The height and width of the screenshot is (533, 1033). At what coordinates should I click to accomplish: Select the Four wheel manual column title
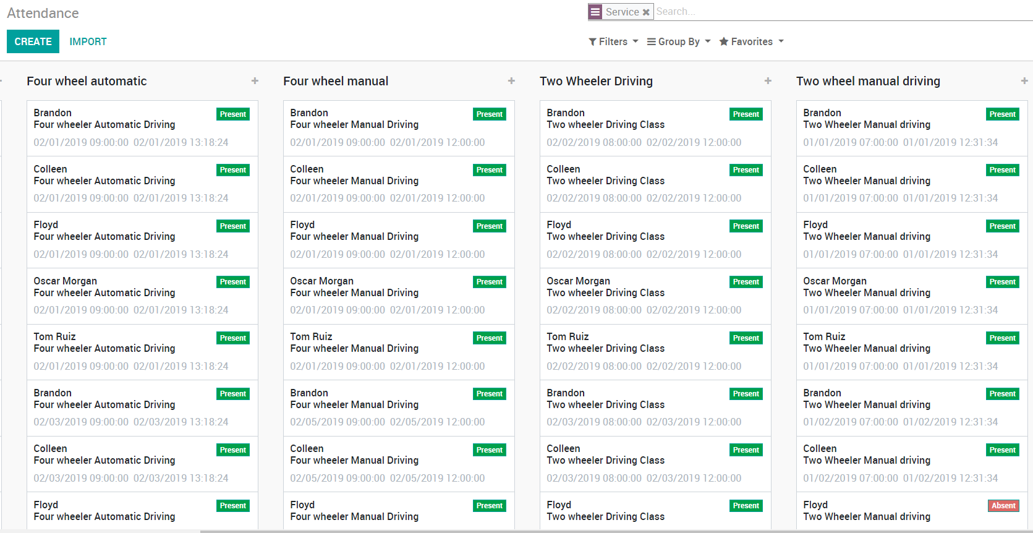(336, 81)
